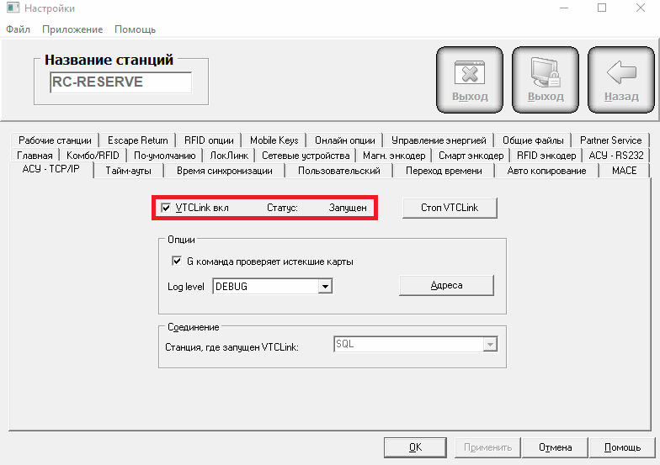660x465 pixels.
Task: Open the Log level DEBUG dropdown
Action: pos(273,286)
